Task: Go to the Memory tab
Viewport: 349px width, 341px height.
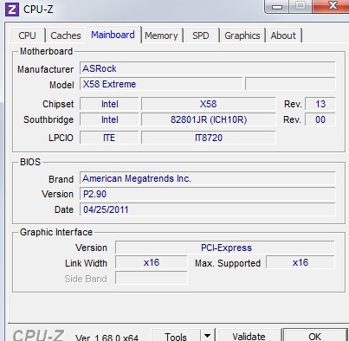Action: pyautogui.click(x=161, y=35)
